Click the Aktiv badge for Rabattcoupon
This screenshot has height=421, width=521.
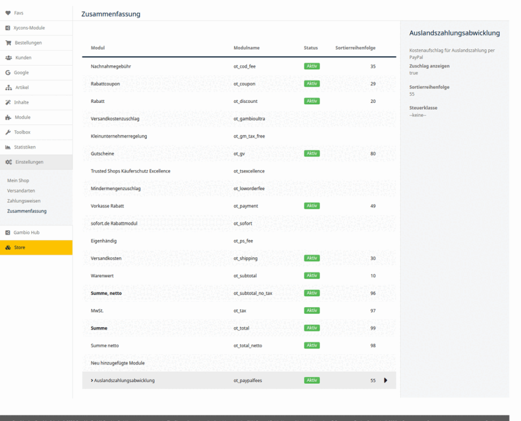click(x=312, y=84)
